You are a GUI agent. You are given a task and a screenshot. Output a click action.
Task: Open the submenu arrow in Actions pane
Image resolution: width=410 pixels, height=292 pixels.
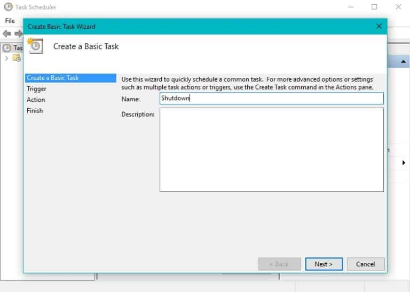pos(404,163)
